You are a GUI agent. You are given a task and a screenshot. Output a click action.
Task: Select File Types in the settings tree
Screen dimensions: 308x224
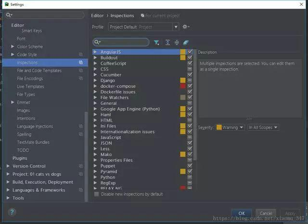pyautogui.click(x=26, y=94)
